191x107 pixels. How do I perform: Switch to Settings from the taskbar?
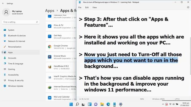[121, 104]
